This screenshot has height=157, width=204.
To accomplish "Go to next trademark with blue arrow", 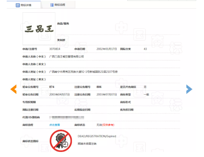I will click(189, 89).
